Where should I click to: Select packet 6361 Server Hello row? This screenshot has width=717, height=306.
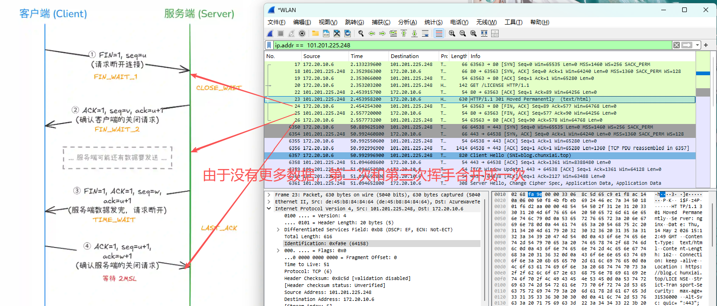pyautogui.click(x=480, y=183)
